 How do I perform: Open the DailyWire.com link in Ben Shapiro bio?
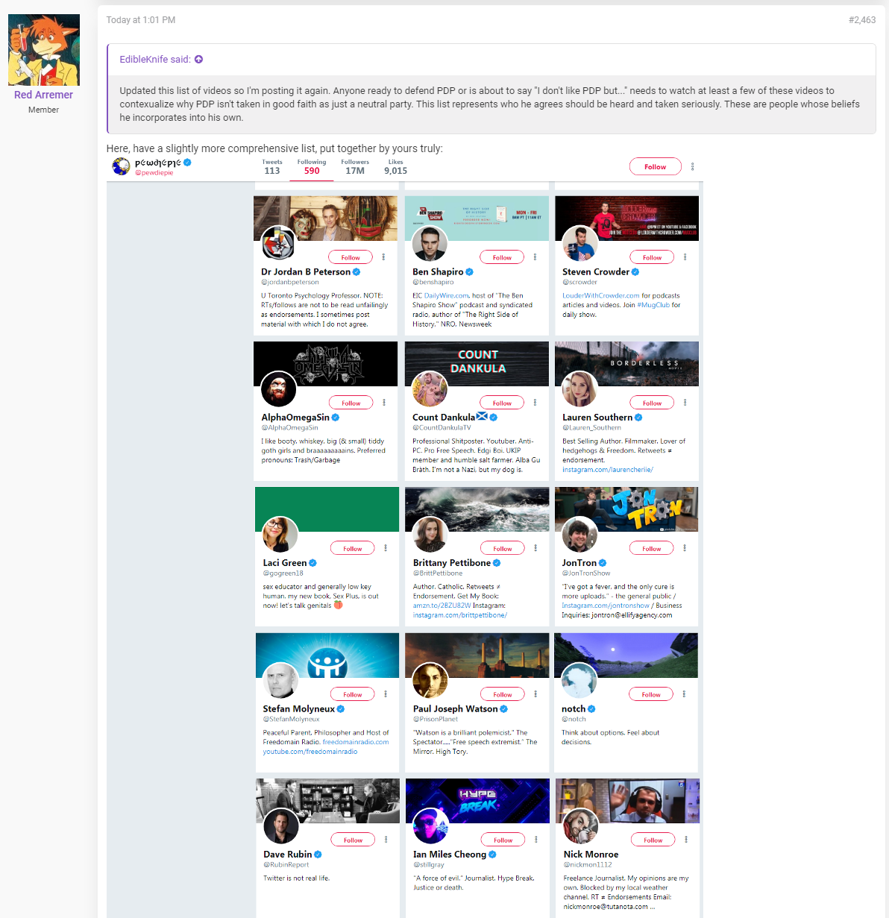tap(446, 295)
